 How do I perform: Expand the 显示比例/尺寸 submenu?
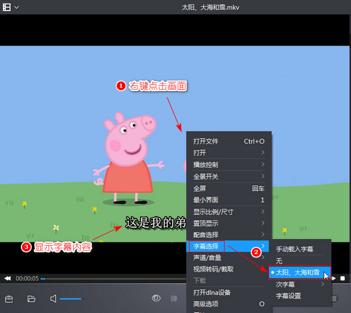(x=229, y=211)
